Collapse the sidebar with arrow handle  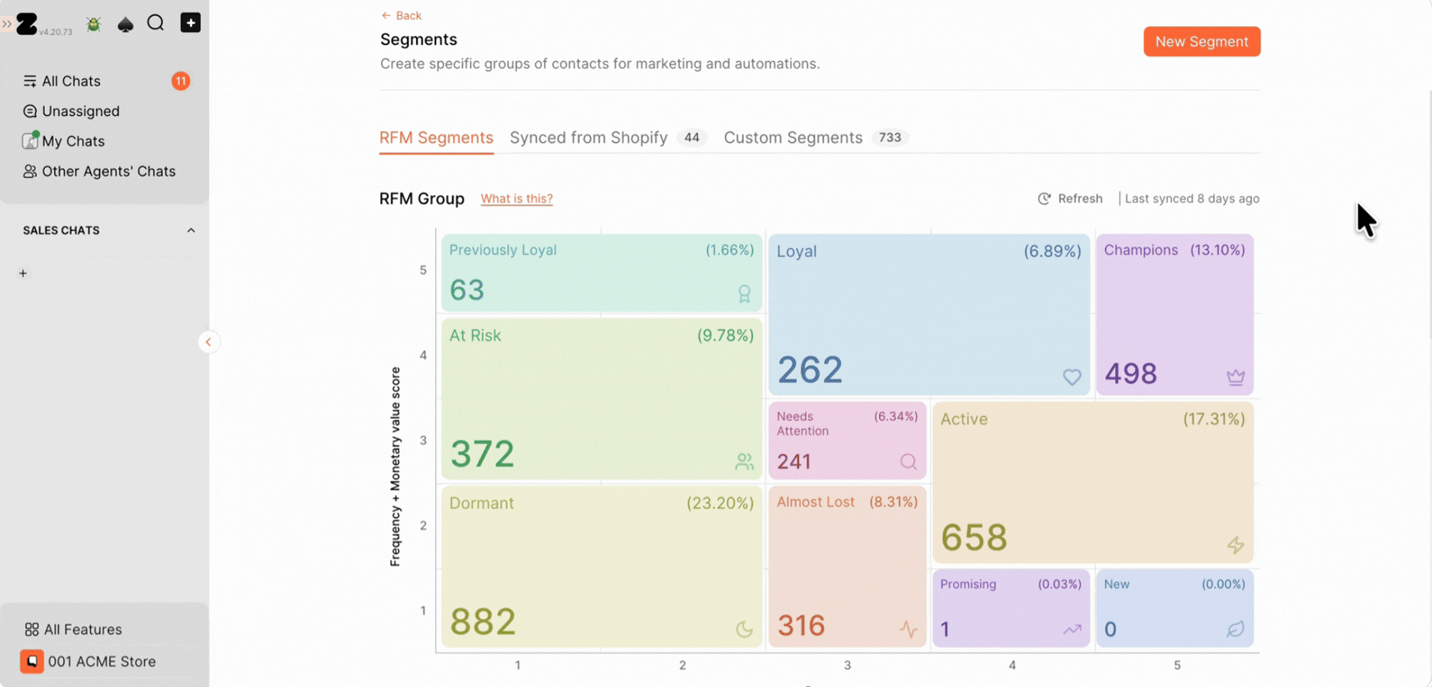coord(208,342)
